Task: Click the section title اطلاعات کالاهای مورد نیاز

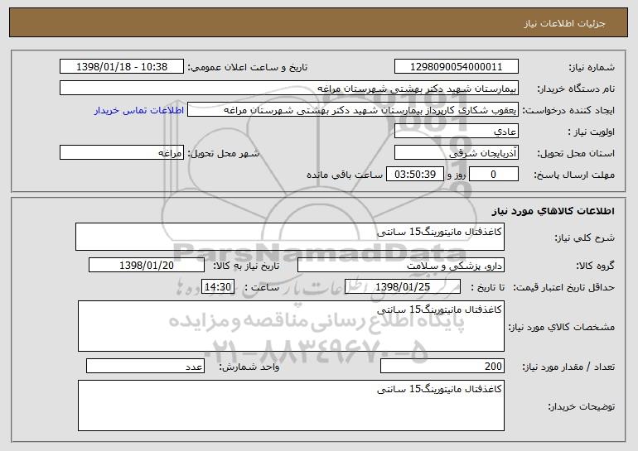Action: (553, 211)
